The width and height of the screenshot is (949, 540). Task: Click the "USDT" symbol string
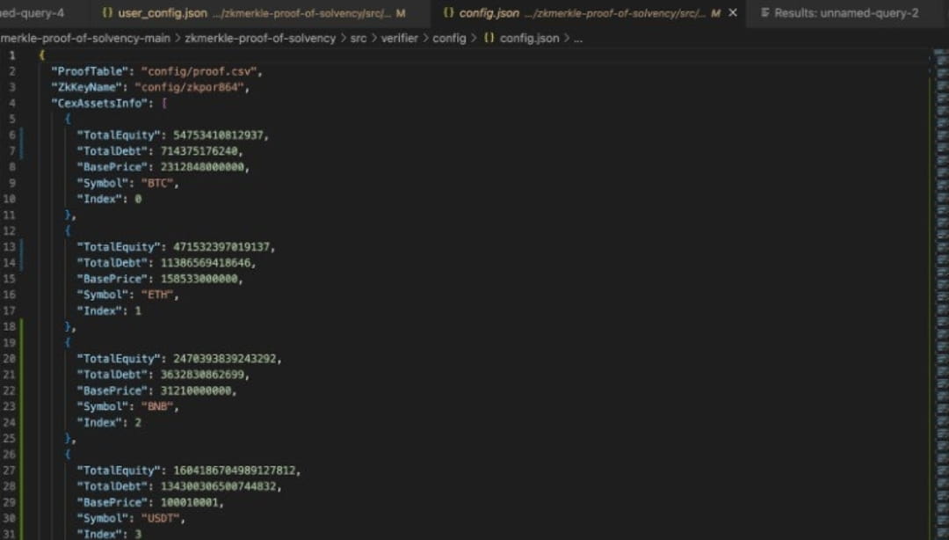pos(161,518)
